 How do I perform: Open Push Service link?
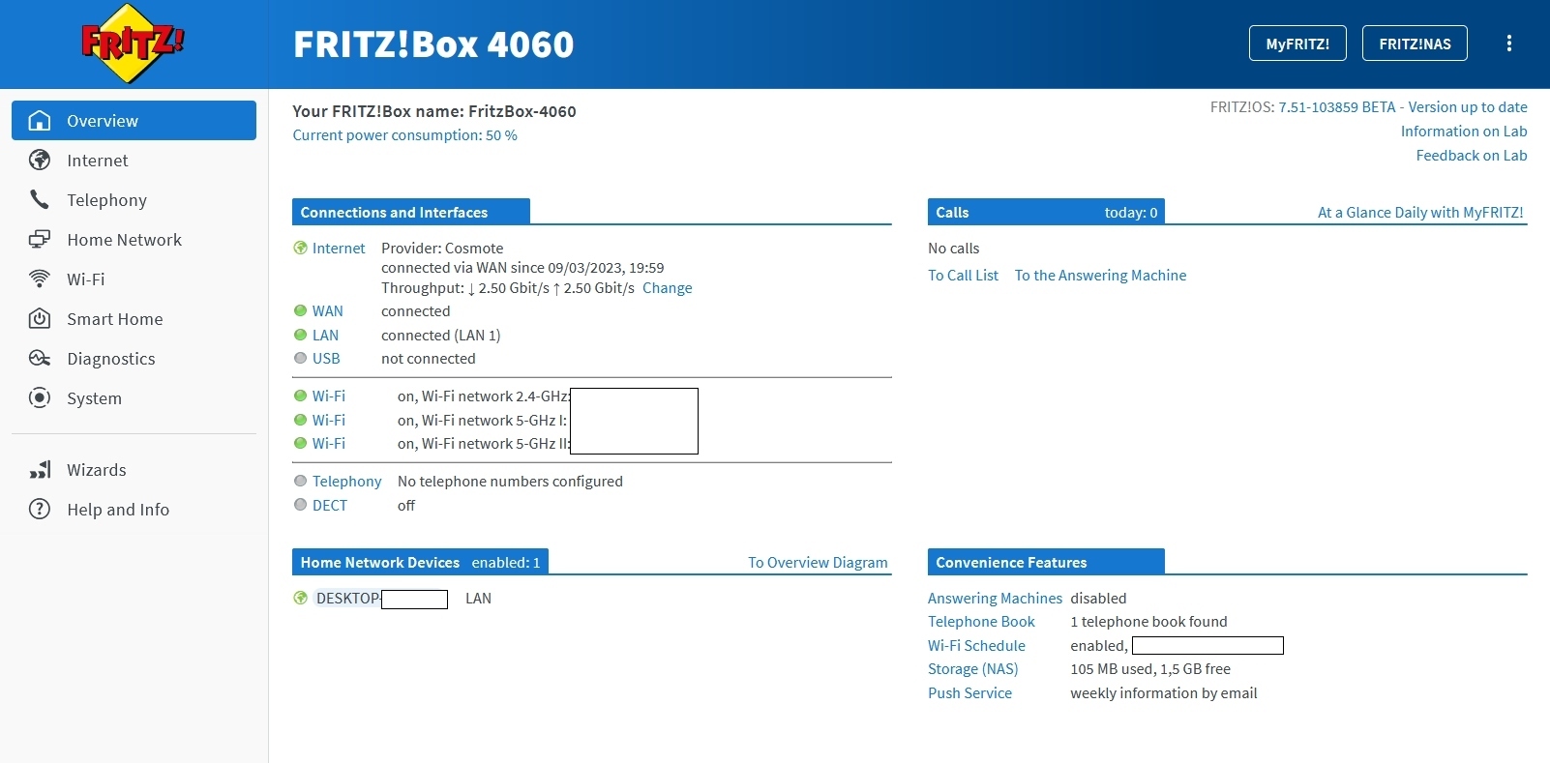click(x=969, y=693)
